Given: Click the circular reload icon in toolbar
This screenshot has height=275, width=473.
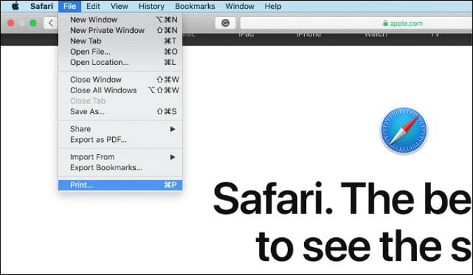Looking at the screenshot, I should pos(225,23).
